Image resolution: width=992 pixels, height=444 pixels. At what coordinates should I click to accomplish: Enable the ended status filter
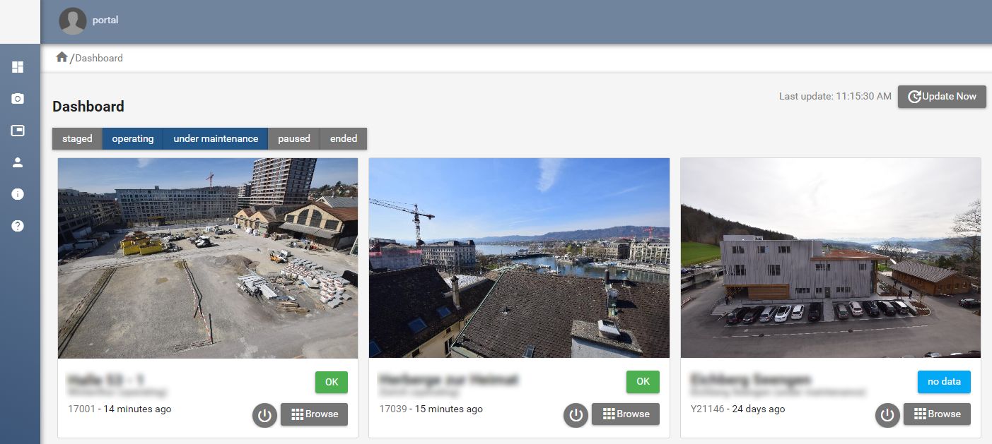coord(344,138)
